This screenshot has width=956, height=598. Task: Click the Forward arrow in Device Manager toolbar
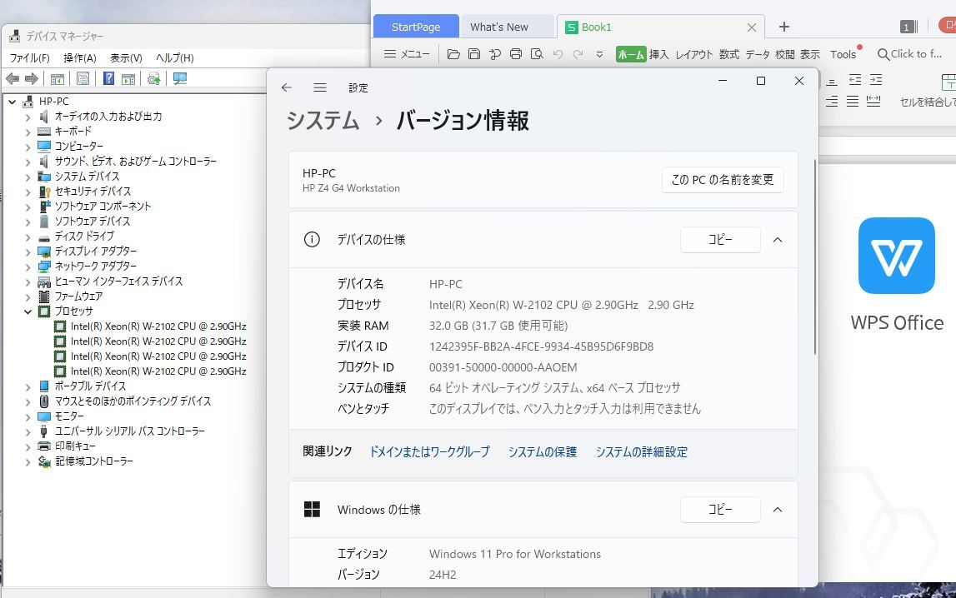[x=32, y=78]
